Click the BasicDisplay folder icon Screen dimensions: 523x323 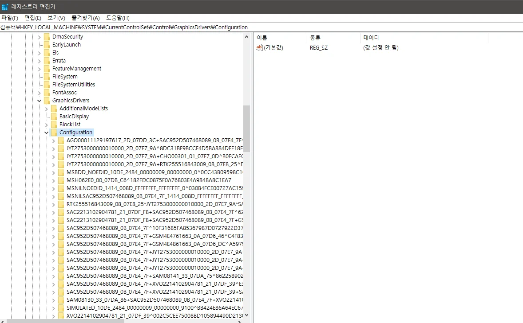pos(54,117)
